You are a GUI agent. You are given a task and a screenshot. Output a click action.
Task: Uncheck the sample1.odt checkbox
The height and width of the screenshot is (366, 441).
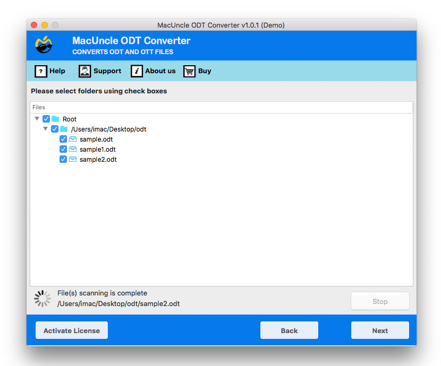click(63, 149)
